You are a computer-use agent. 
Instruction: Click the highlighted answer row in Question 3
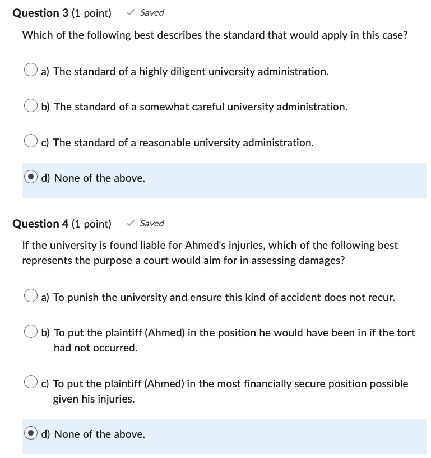224,178
